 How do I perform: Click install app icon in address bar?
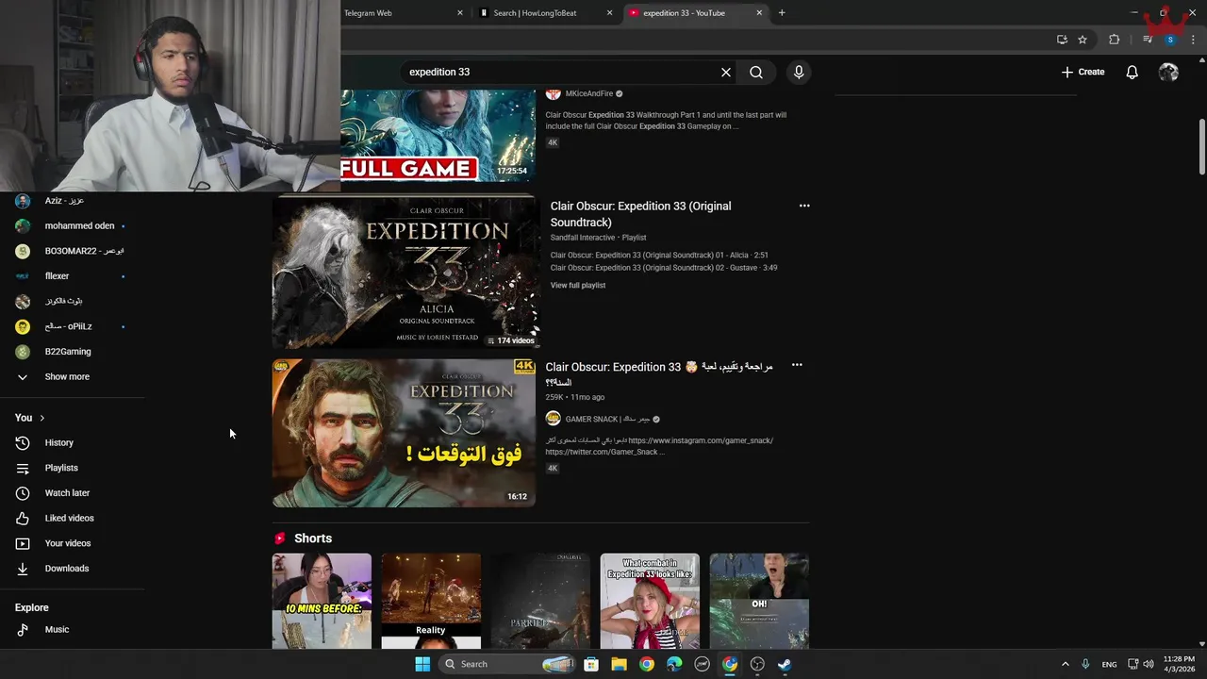click(1062, 40)
